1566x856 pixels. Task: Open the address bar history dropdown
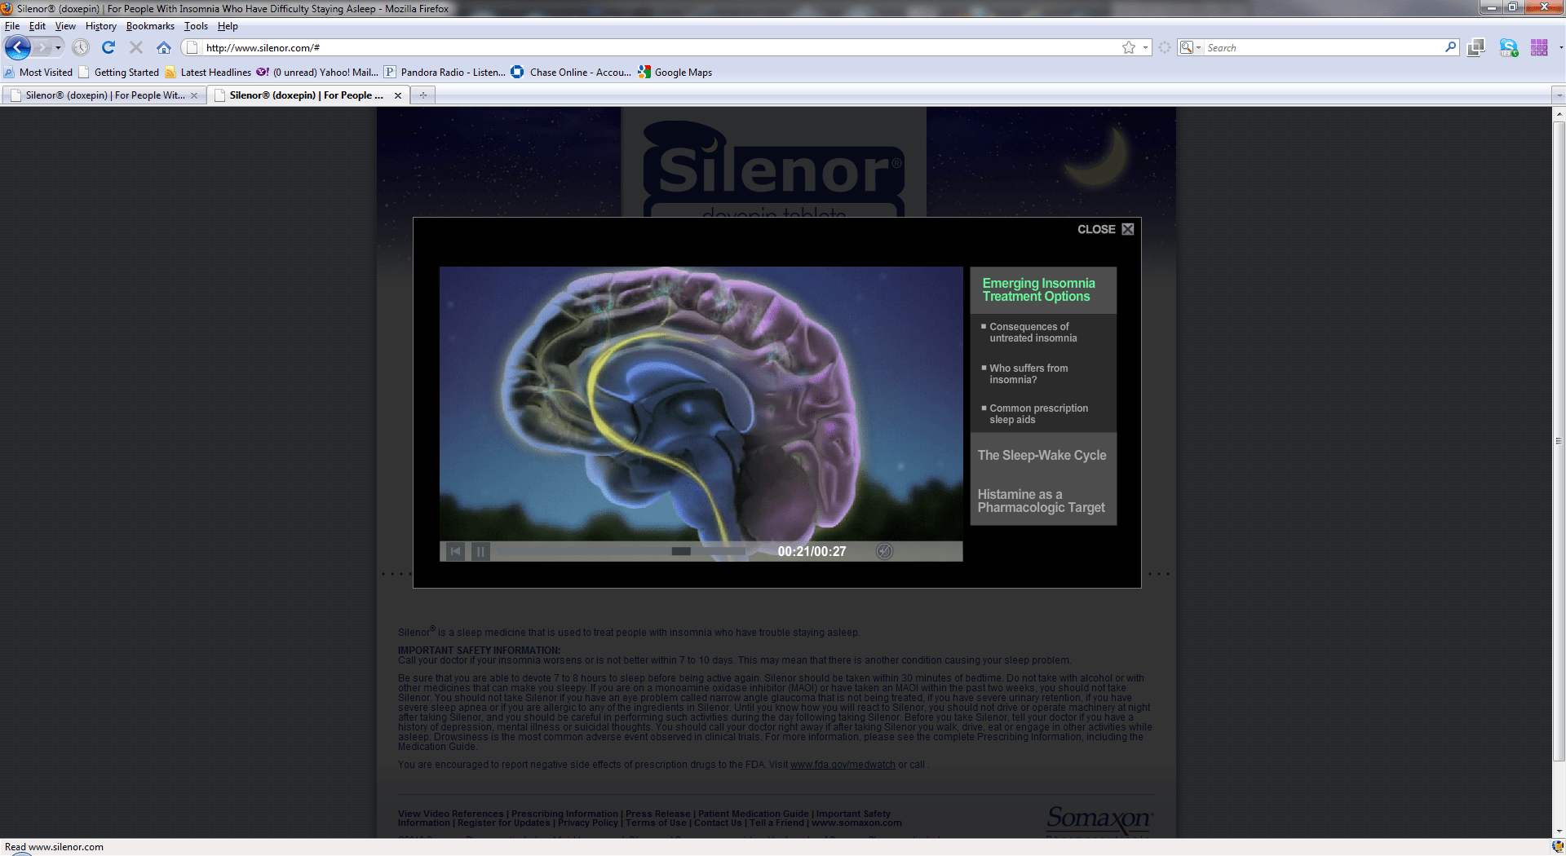[x=1145, y=48]
